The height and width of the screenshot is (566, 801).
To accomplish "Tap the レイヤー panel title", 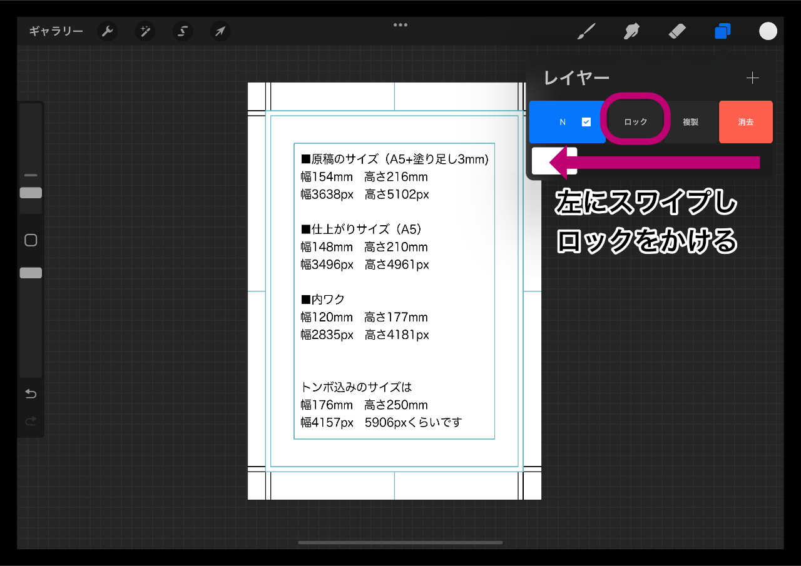I will point(576,78).
